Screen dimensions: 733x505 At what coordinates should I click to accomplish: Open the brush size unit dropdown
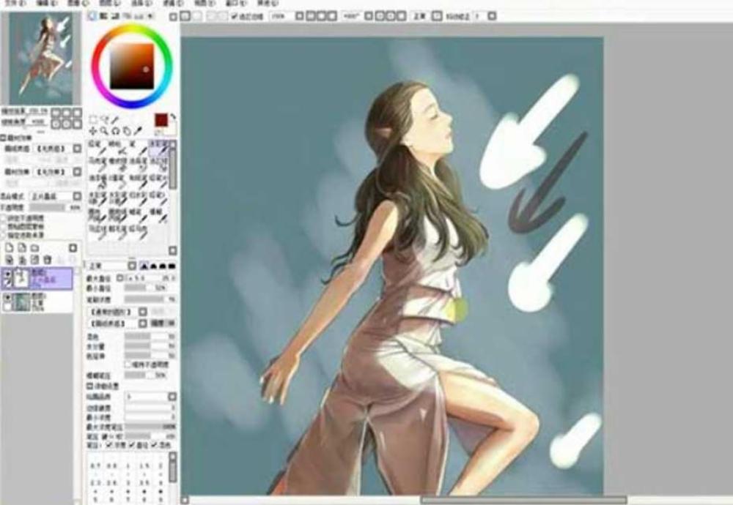pyautogui.click(x=119, y=278)
